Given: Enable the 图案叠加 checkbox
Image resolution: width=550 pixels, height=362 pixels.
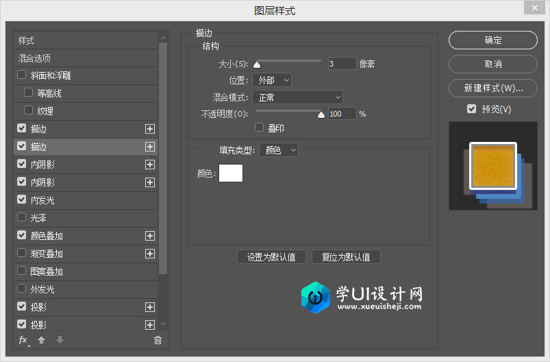Looking at the screenshot, I should (x=21, y=271).
